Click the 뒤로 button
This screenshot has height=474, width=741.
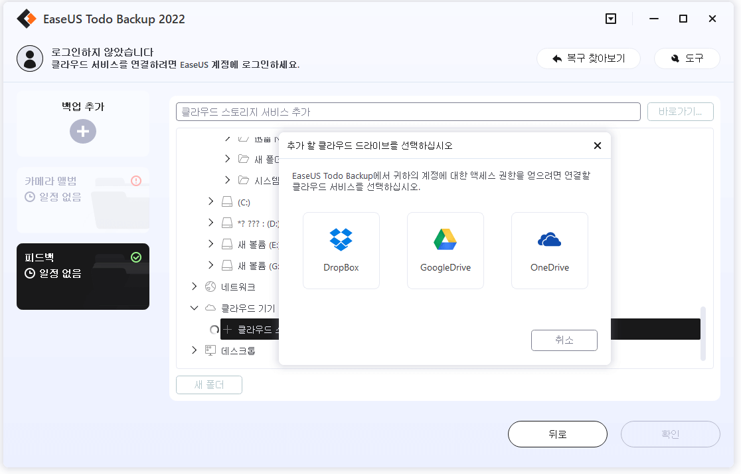557,434
